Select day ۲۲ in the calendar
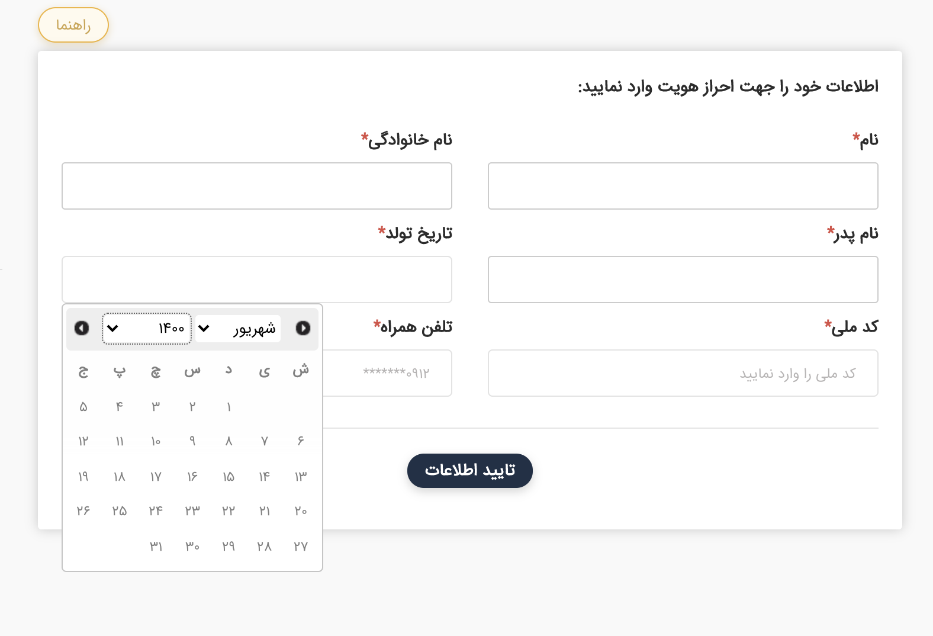Image resolution: width=933 pixels, height=636 pixels. click(x=229, y=510)
